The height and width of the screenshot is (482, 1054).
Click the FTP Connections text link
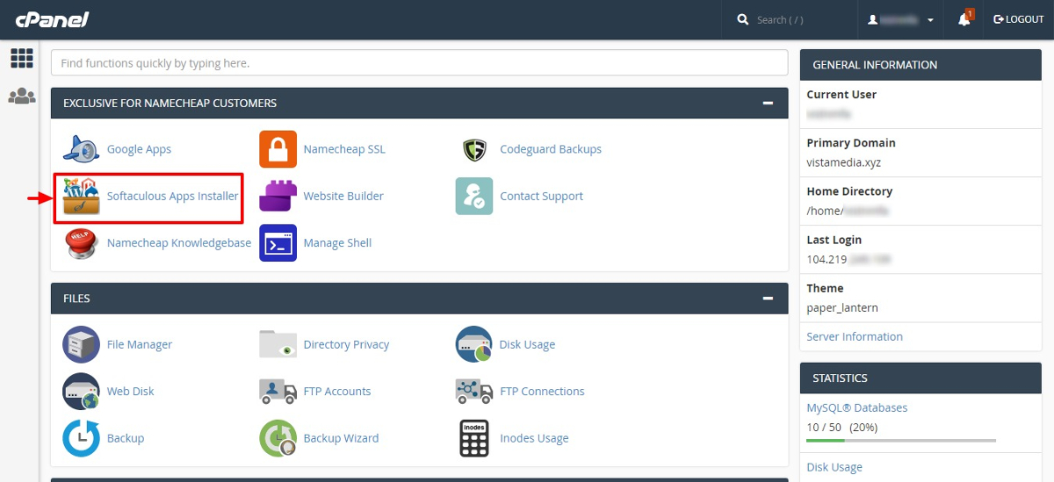coord(542,391)
